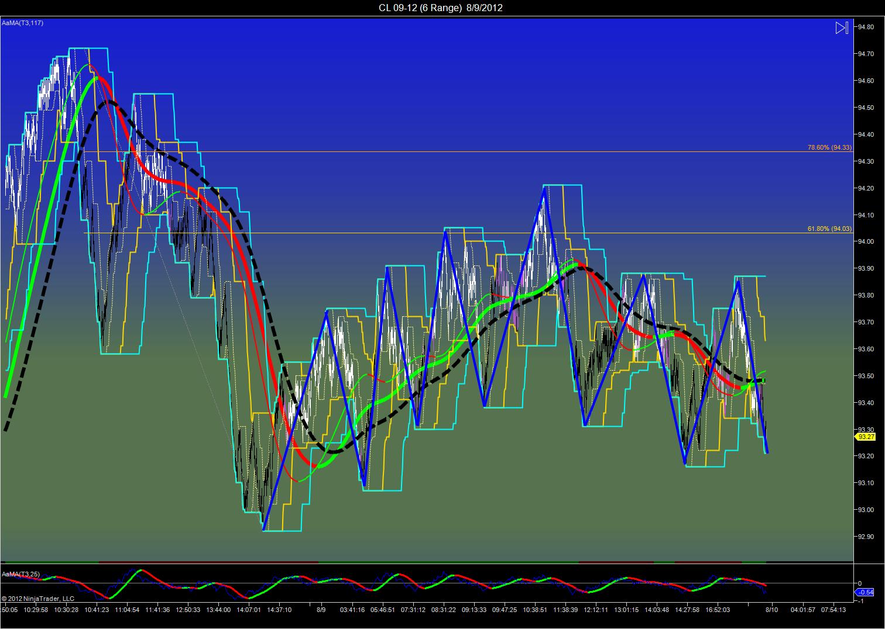
Task: Select the 61.80% (94.03) Fibonacci label
Action: point(829,229)
